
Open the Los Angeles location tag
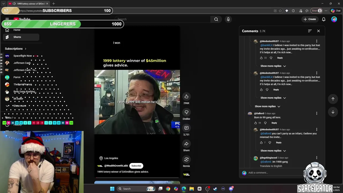point(109,158)
